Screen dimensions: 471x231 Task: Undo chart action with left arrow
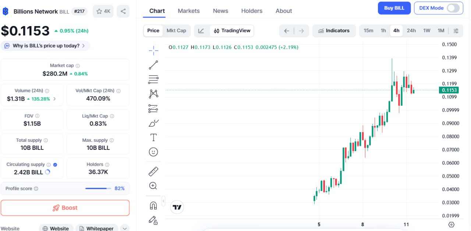coord(287,31)
